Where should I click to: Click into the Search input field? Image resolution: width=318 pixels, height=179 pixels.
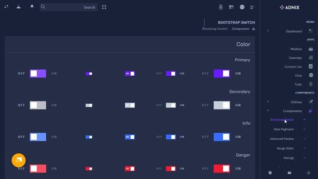[x=69, y=7]
